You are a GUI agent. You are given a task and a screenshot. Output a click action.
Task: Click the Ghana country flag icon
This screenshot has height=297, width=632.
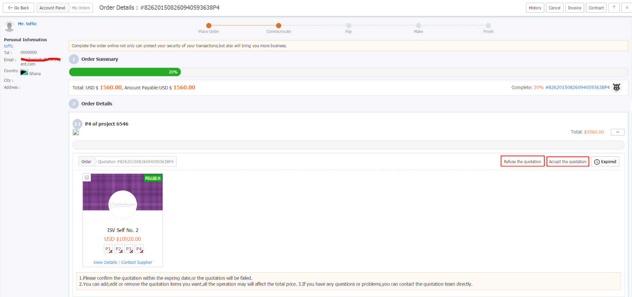24,72
